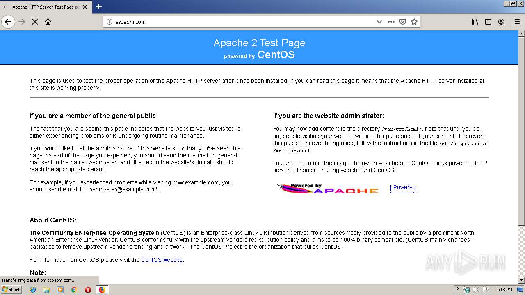Close the Apache HTTP Server Test Page tab
The width and height of the screenshot is (525, 295).
click(85, 7)
